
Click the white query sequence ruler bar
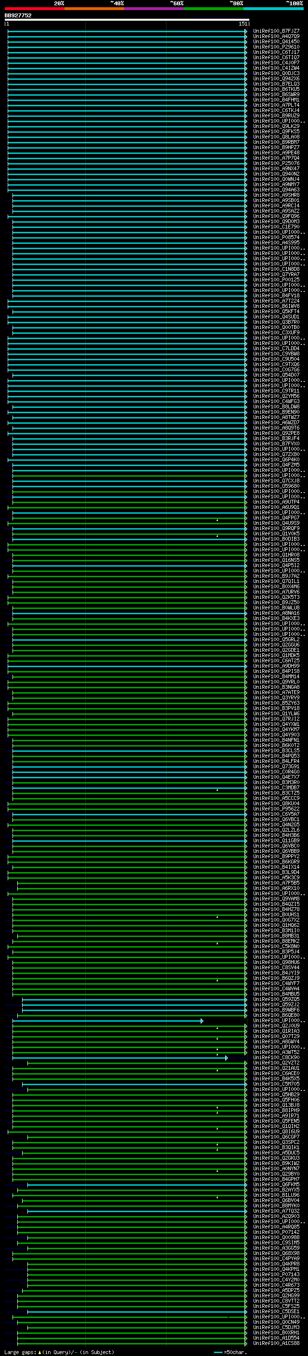click(127, 20)
